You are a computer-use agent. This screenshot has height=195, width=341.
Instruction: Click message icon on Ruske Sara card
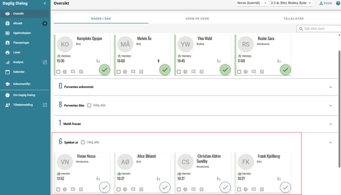click(253, 72)
